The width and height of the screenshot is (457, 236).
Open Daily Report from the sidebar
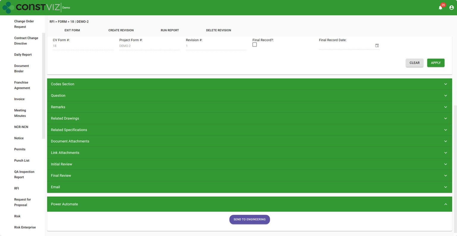(x=23, y=54)
